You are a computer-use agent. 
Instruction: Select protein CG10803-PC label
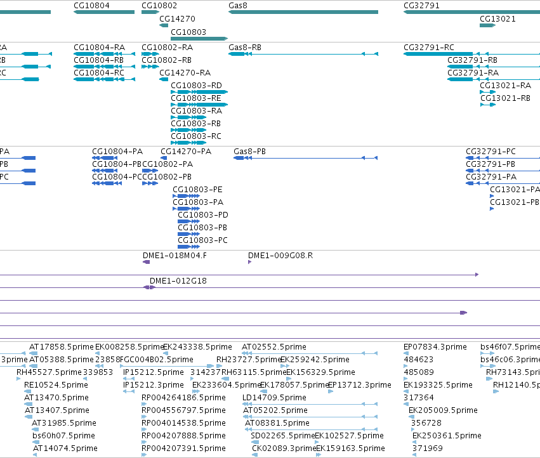pos(202,240)
